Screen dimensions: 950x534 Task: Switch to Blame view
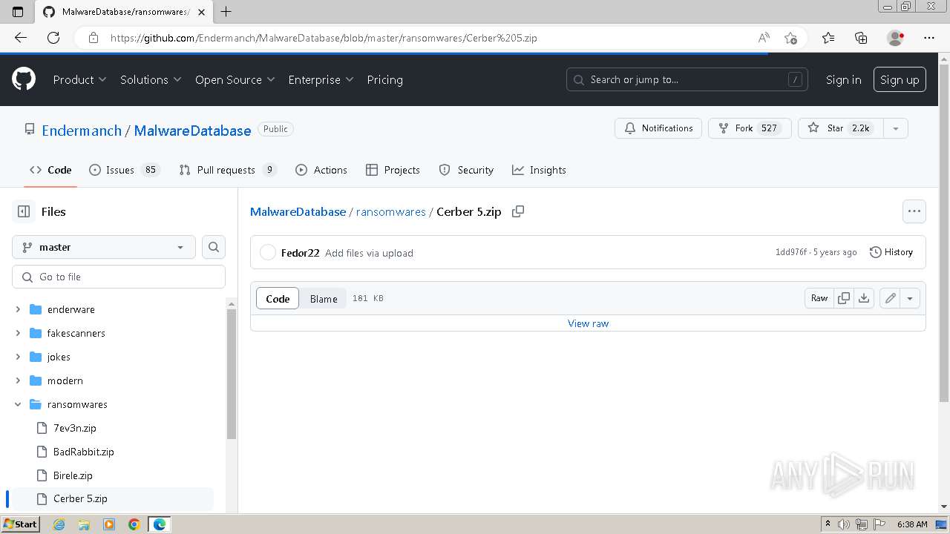pyautogui.click(x=324, y=298)
